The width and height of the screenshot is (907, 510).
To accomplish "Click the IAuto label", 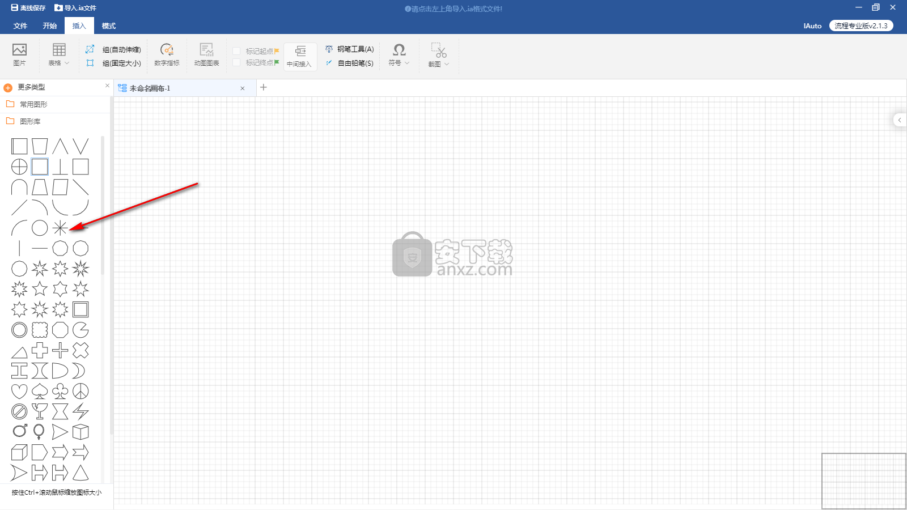I will coord(812,25).
